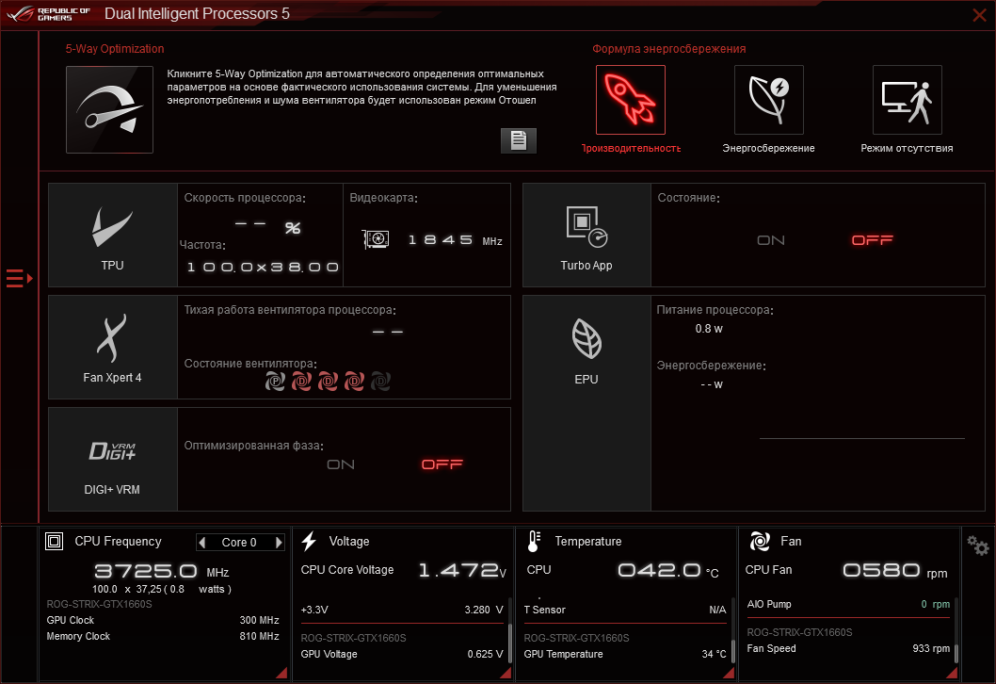
Task: Open the EPU panel
Action: pos(586,403)
